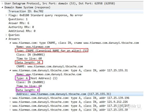Select the Additional RRs: 0 line
Image resolution: width=144 pixels, height=112 pixels.
pos(22,31)
